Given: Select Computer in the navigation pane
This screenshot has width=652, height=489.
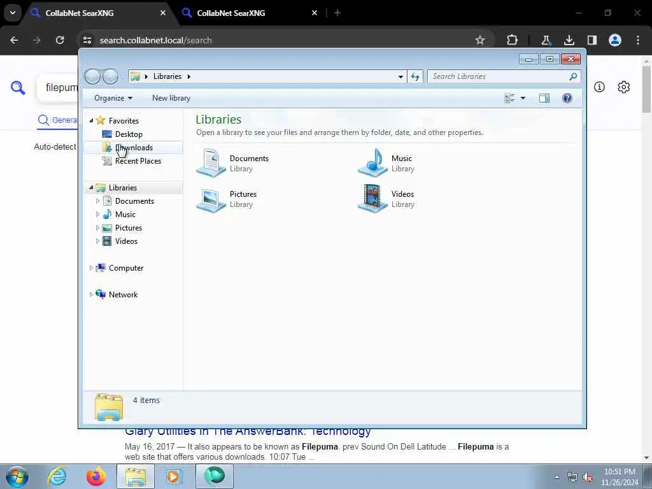Looking at the screenshot, I should [126, 268].
